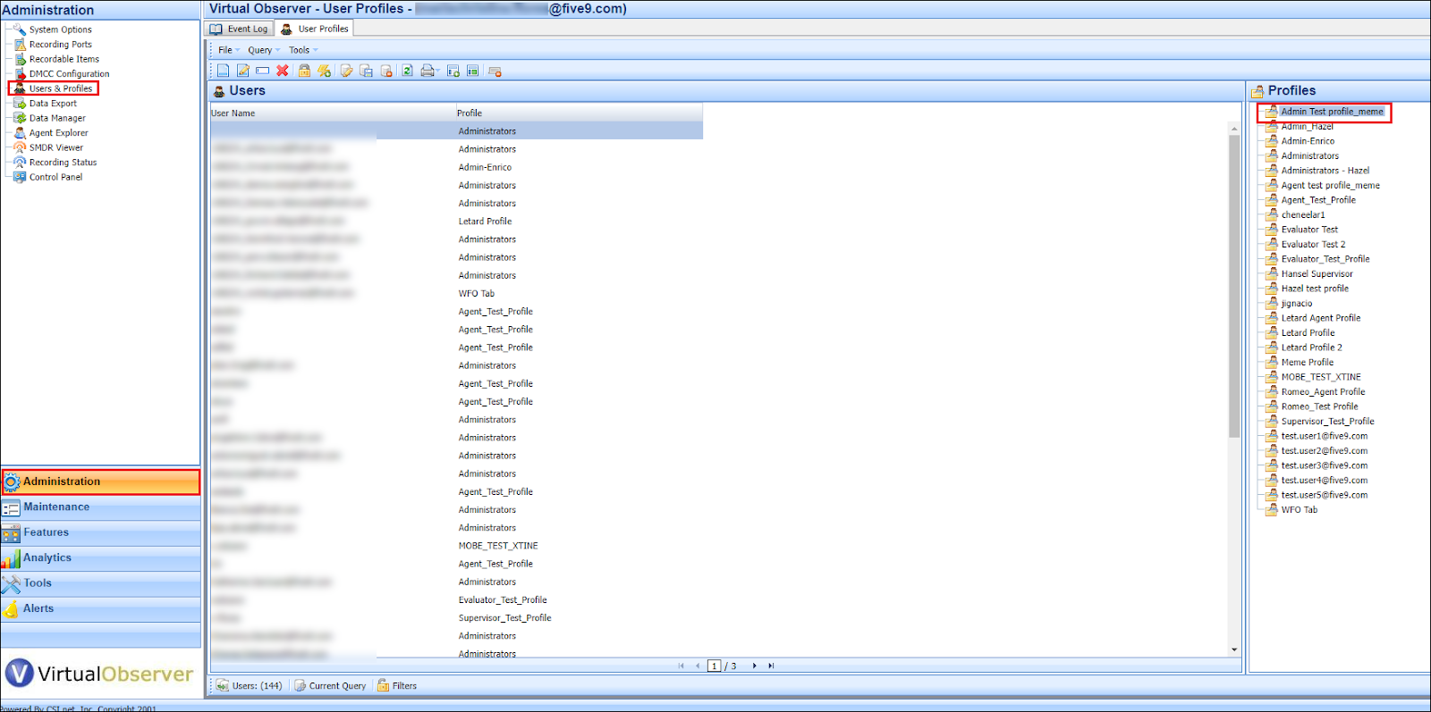Viewport: 1431px width, 712px height.
Task: Select SMDR Viewer in Administration tree
Action: pos(55,147)
